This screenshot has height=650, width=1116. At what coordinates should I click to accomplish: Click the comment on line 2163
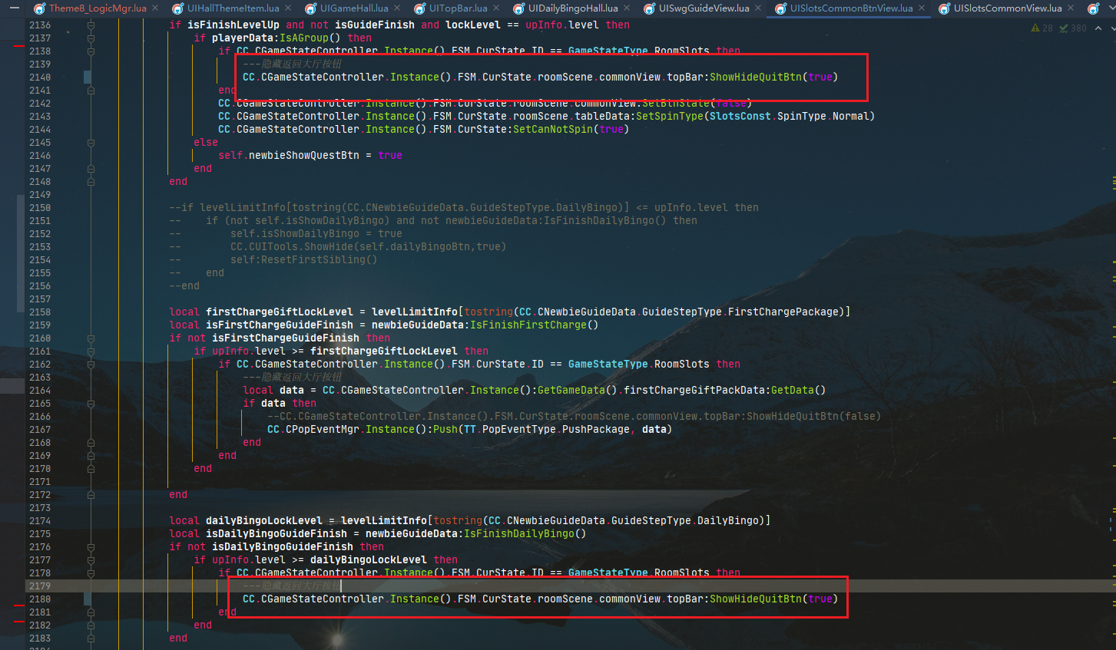pos(292,378)
